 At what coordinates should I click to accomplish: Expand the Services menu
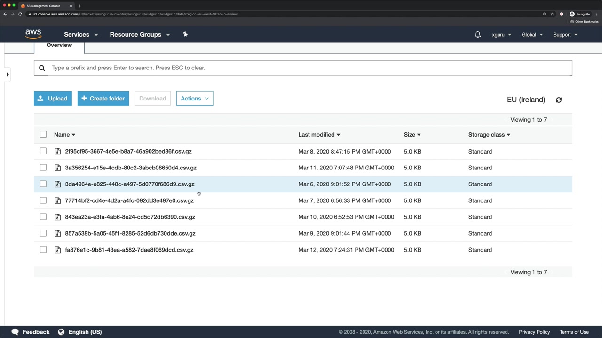[81, 35]
